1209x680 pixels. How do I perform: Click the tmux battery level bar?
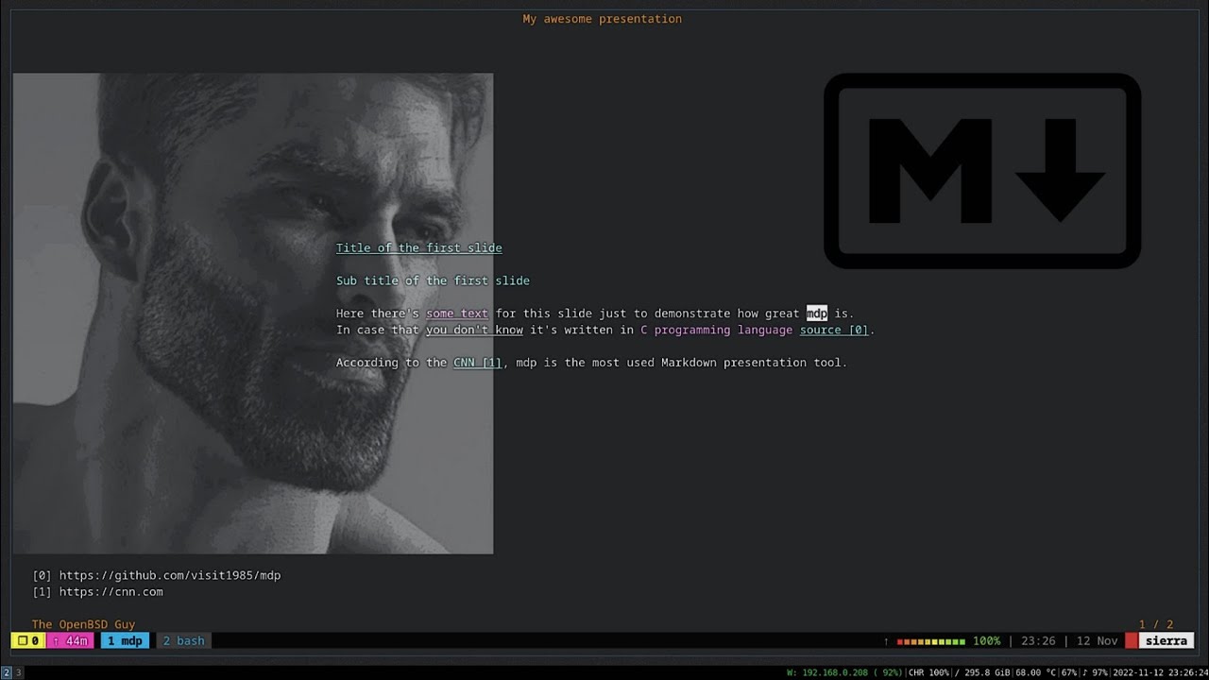click(x=931, y=641)
